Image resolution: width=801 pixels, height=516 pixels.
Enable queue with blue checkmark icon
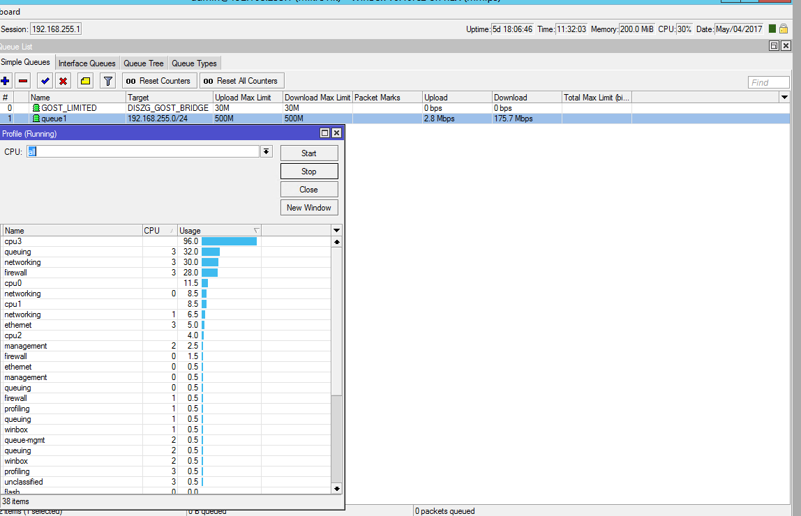(x=45, y=81)
